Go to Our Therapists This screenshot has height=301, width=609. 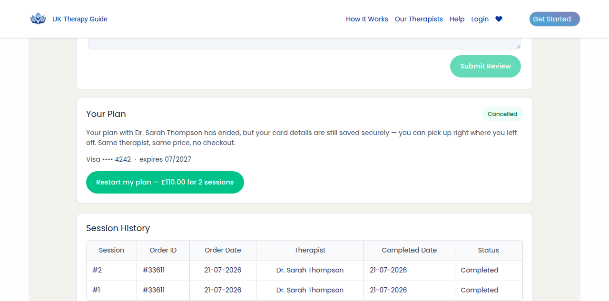pos(419,19)
